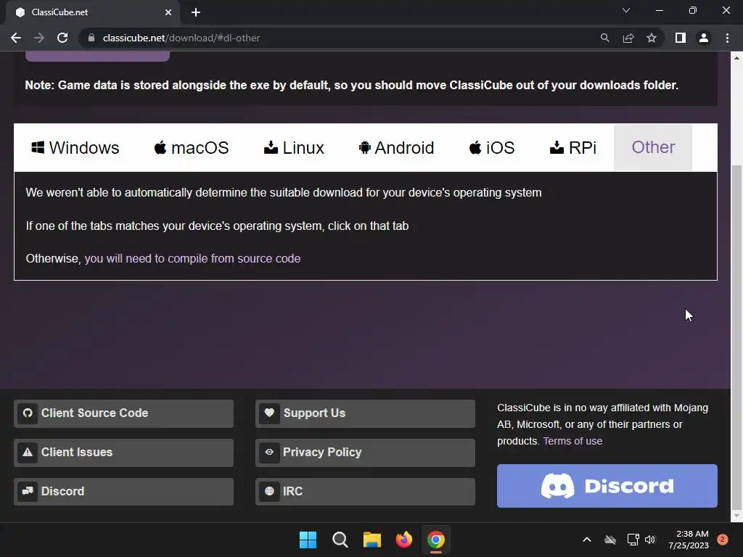Open the Terms of use link
This screenshot has width=743, height=557.
pyautogui.click(x=572, y=441)
